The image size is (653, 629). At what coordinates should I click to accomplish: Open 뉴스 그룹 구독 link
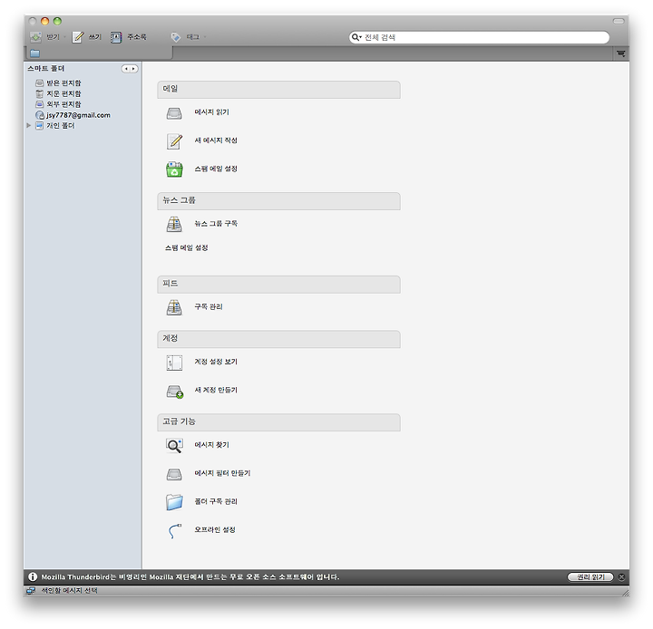pos(216,224)
